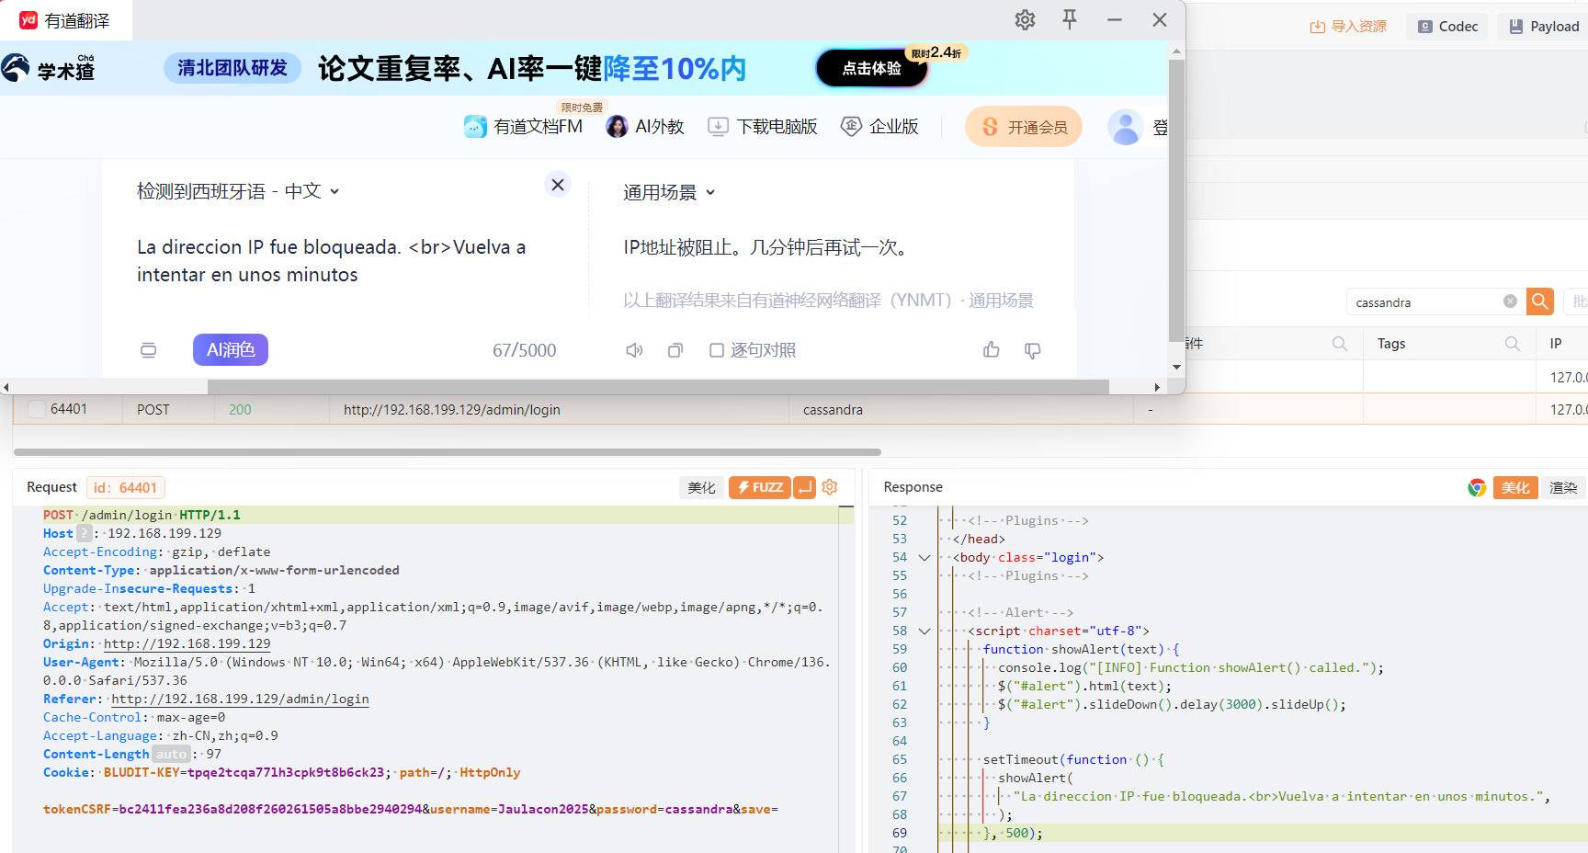Image resolution: width=1588 pixels, height=853 pixels.
Task: Click the question mark next to Host header
Action: click(x=85, y=533)
